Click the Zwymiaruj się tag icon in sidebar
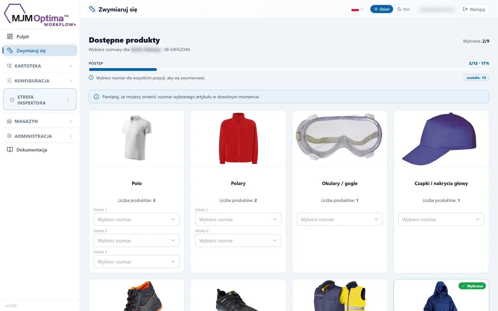This screenshot has height=311, width=498. click(x=10, y=50)
